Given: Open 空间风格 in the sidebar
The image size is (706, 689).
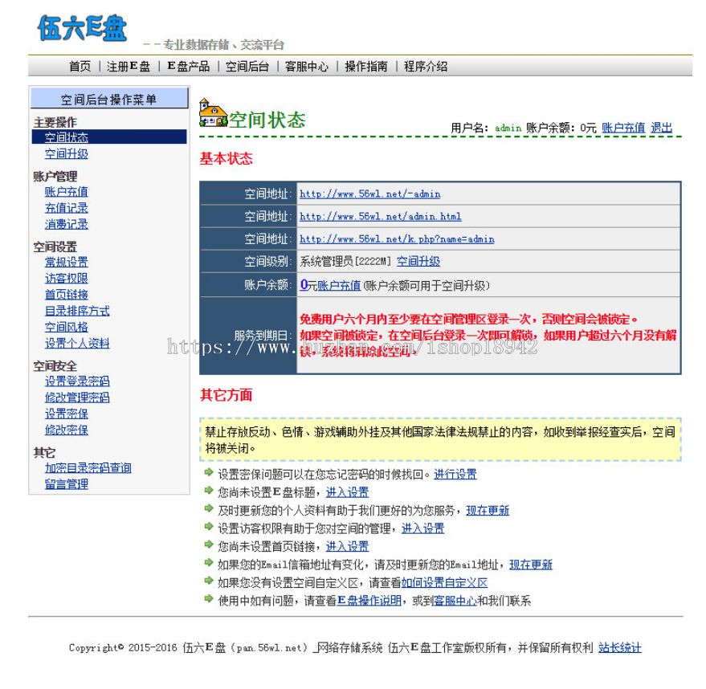Looking at the screenshot, I should click(x=66, y=327).
